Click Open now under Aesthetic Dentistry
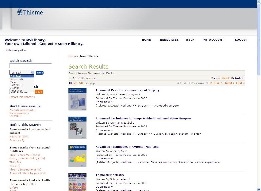The width and height of the screenshot is (261, 191). [104, 187]
